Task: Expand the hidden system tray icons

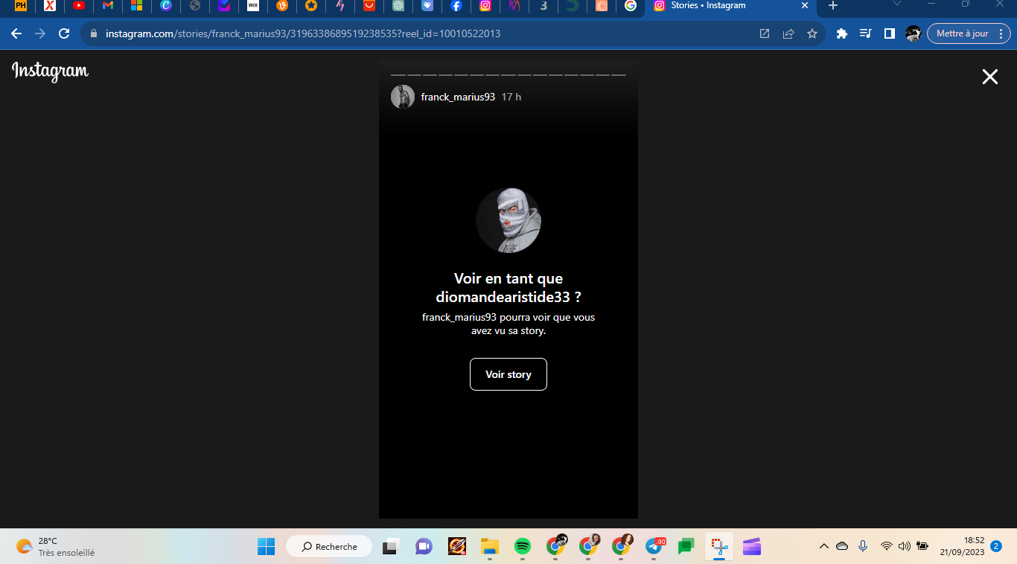Action: point(823,546)
